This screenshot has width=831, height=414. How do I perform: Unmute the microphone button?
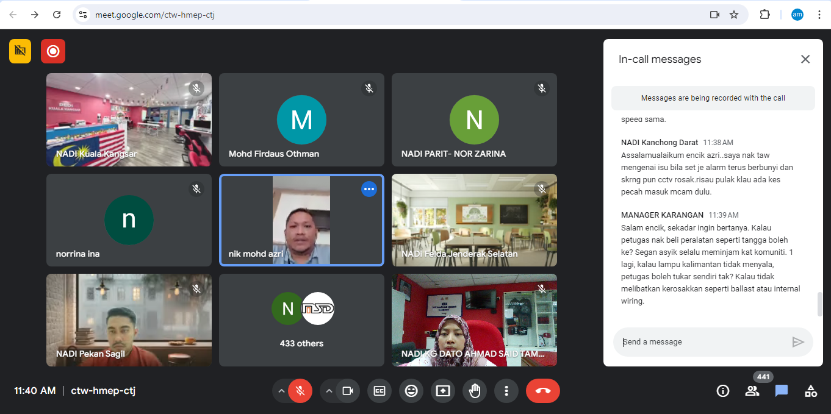pos(300,391)
